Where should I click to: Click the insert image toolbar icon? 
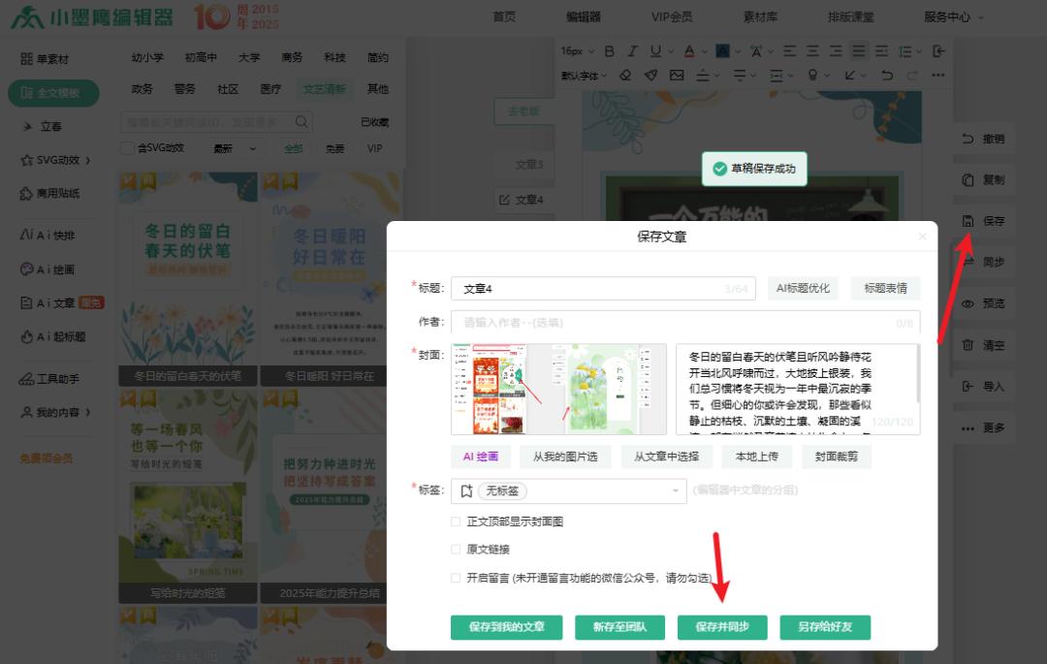pos(677,76)
